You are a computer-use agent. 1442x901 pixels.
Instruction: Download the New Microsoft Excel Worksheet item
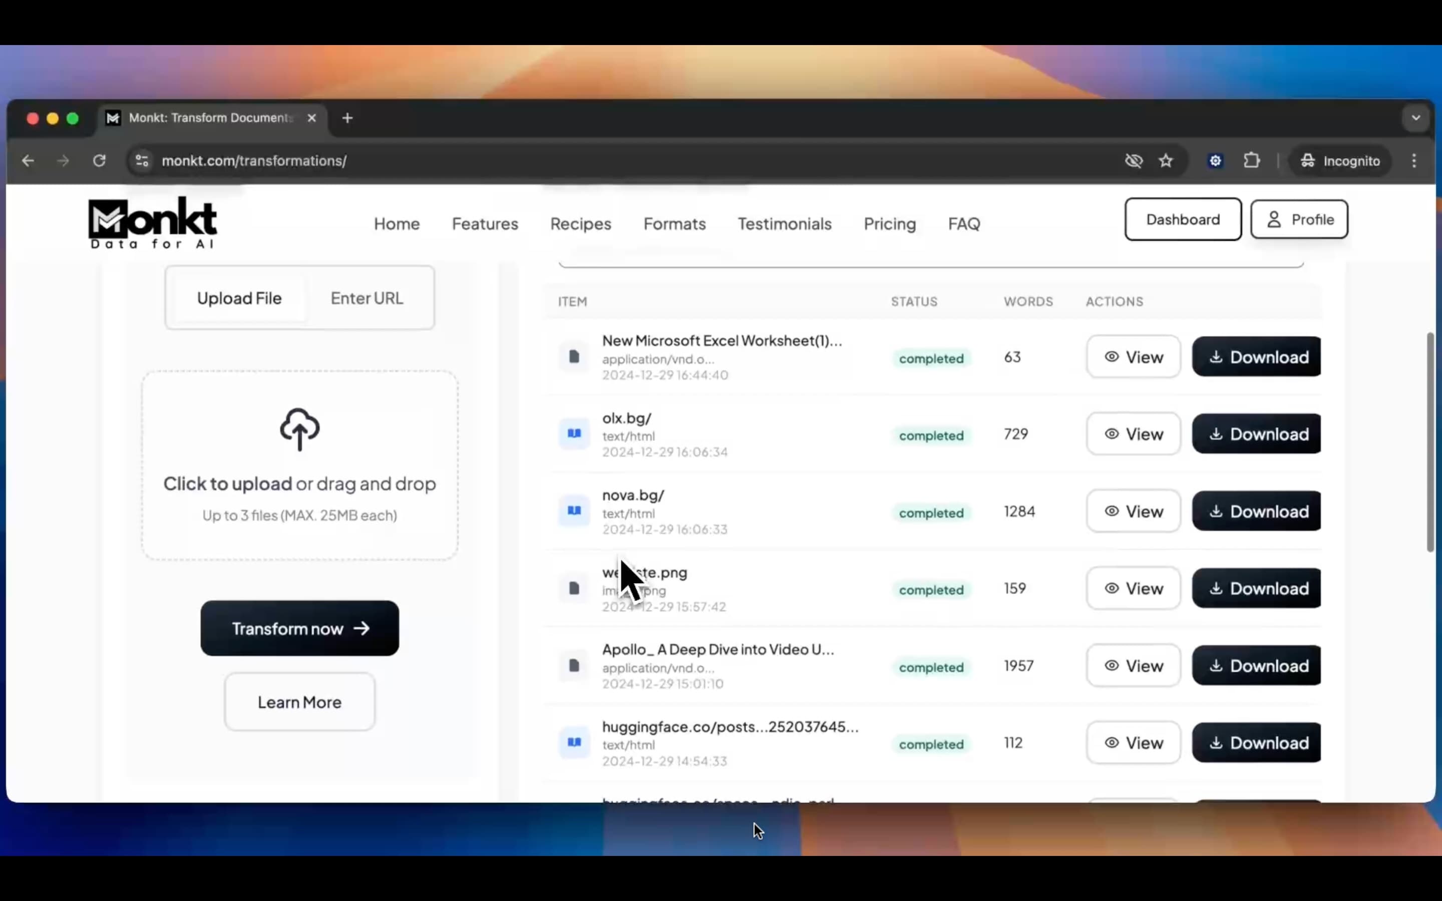click(1257, 356)
